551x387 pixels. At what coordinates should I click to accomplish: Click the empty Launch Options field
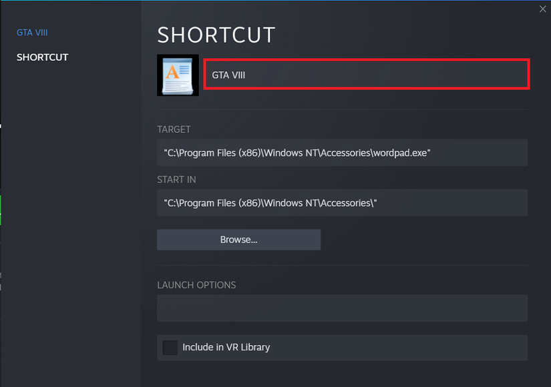pyautogui.click(x=342, y=308)
